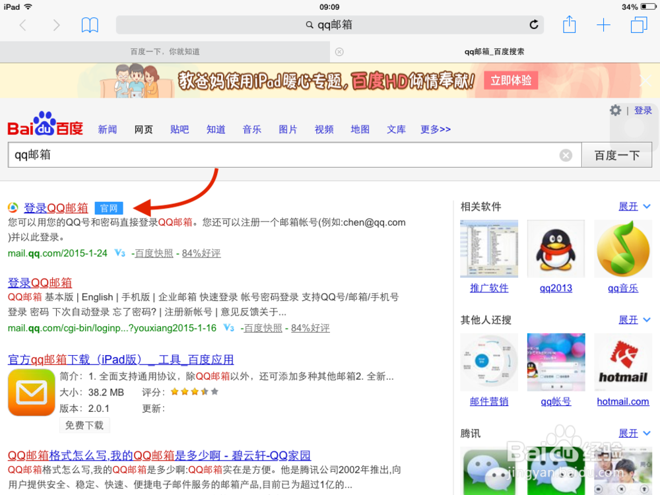Open the 地图 category
The width and height of the screenshot is (660, 495).
(x=360, y=129)
